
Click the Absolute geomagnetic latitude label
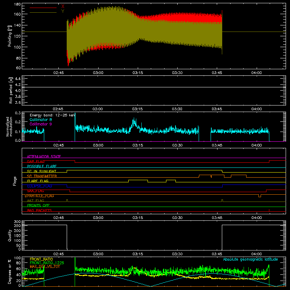tap(250, 259)
